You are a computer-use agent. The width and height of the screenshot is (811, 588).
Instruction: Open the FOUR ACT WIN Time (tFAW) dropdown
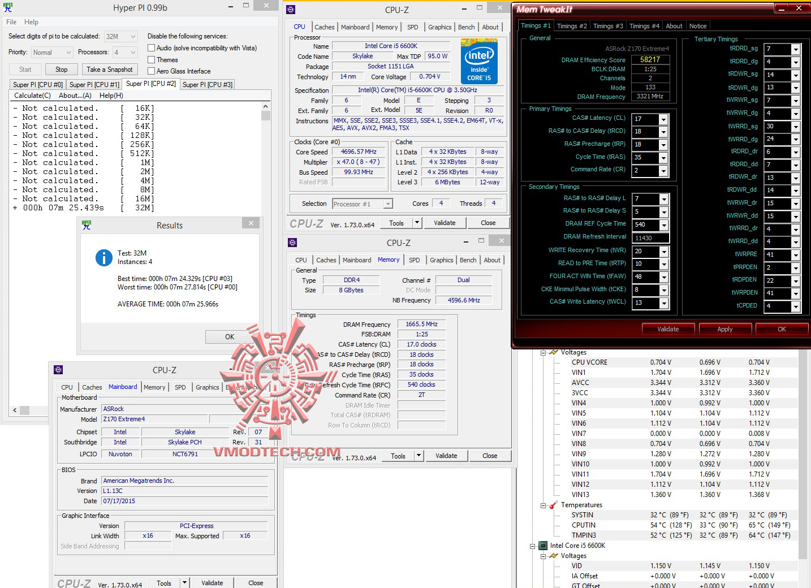pyautogui.click(x=664, y=278)
